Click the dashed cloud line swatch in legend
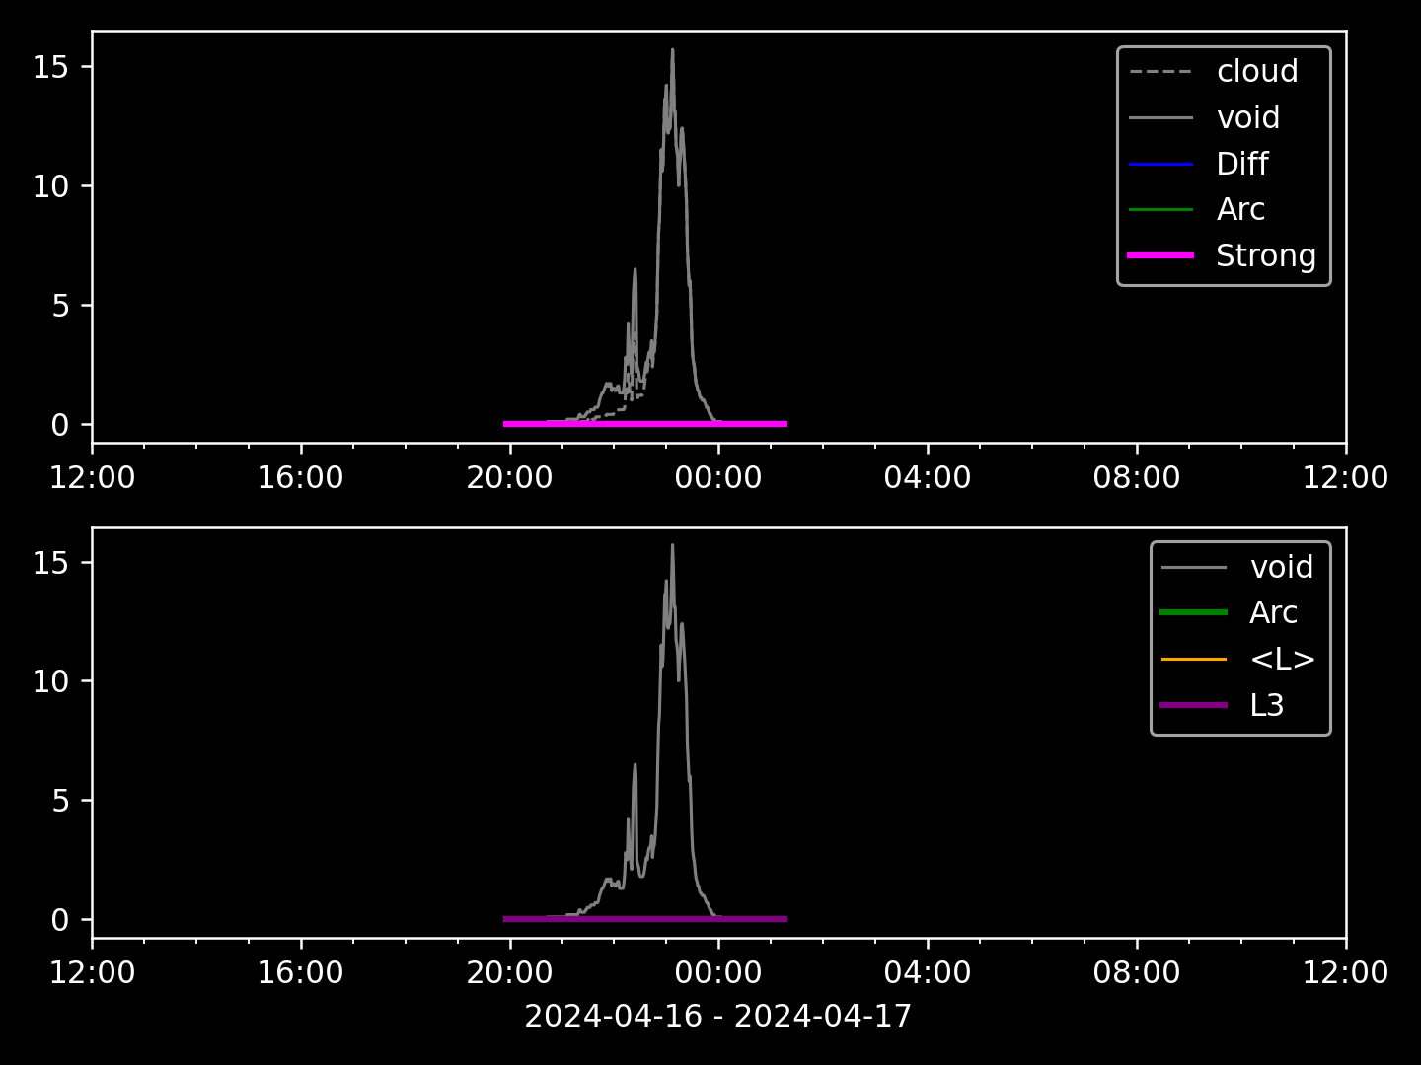This screenshot has height=1065, width=1421. pyautogui.click(x=1161, y=71)
